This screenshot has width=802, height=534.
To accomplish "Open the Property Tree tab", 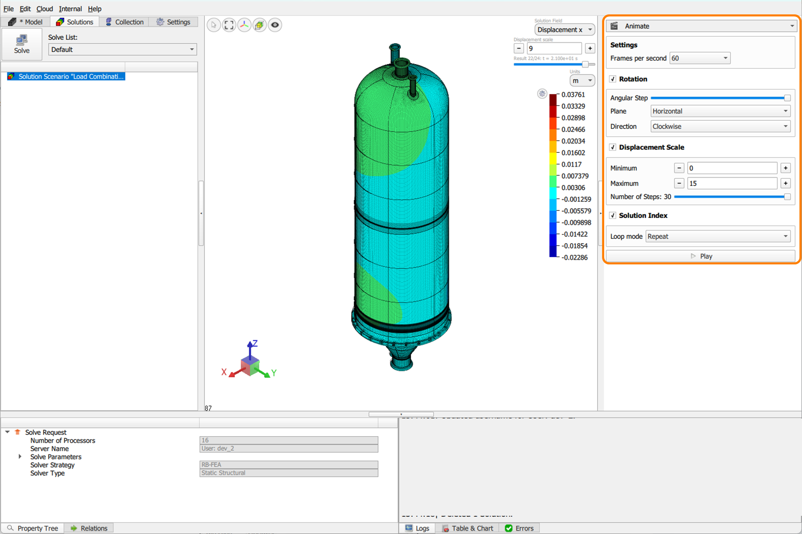I will (x=33, y=528).
